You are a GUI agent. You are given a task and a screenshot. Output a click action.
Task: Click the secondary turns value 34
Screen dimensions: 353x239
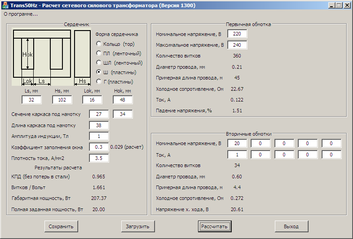pos(237,165)
